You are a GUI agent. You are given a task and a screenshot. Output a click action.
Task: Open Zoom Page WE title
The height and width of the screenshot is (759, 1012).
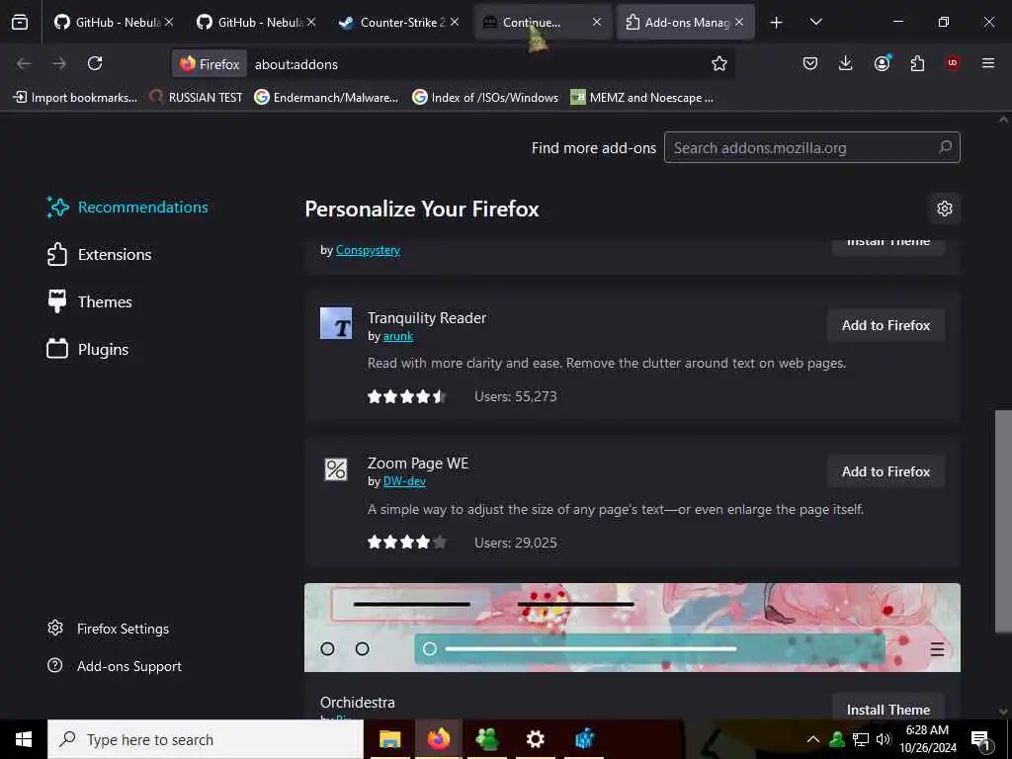tap(418, 464)
